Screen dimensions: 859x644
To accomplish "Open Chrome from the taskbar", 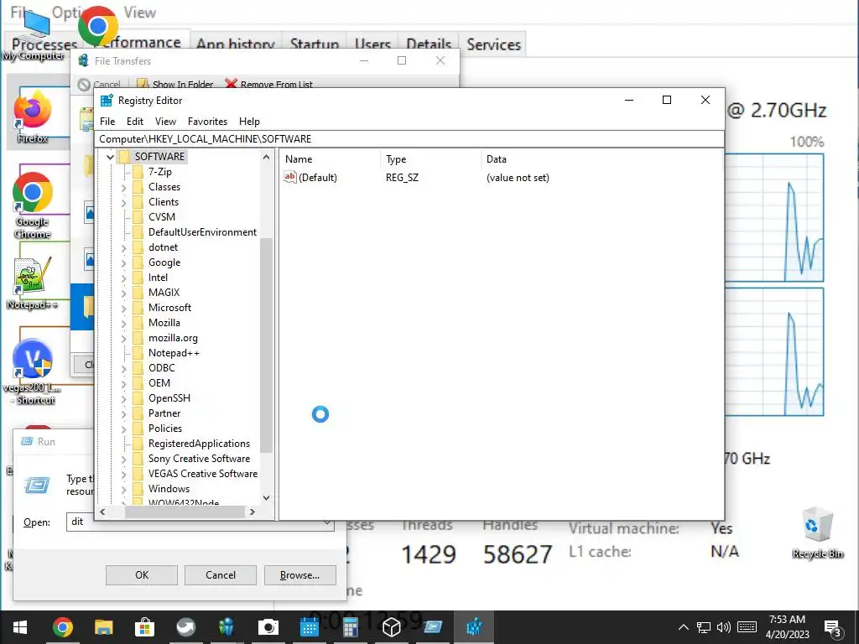I will [62, 627].
